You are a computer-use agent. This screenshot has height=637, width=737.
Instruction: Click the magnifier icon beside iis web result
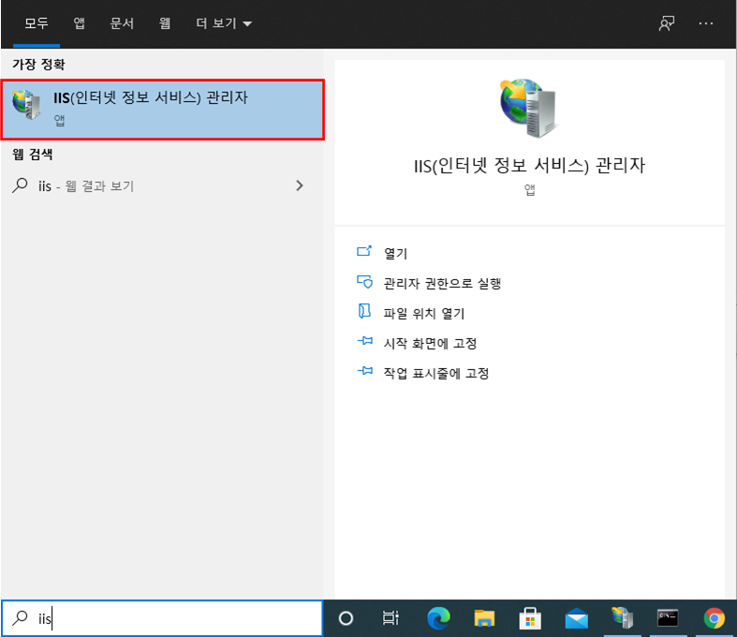pyautogui.click(x=21, y=185)
